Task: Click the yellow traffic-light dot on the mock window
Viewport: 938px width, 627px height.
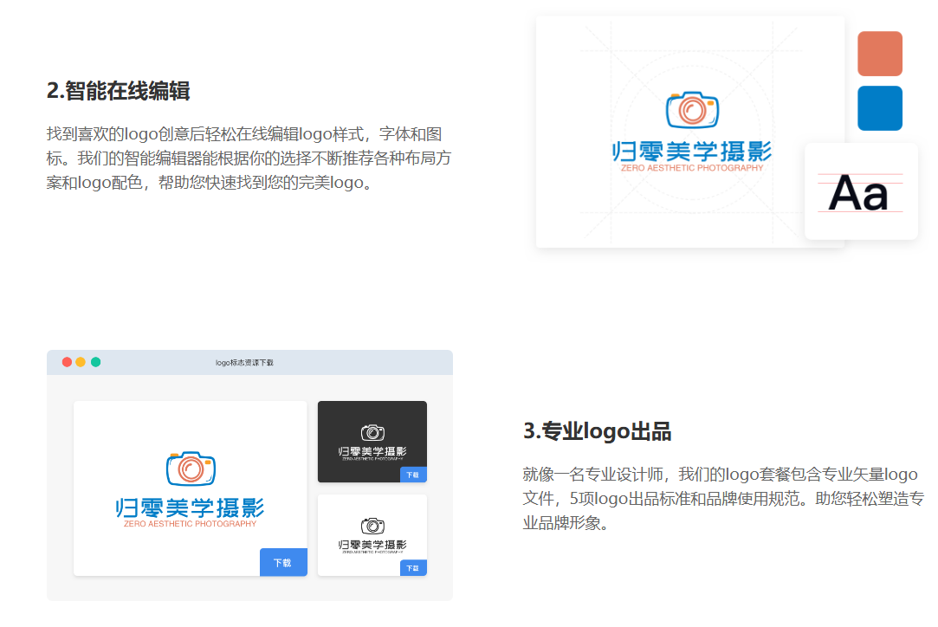Action: [80, 363]
